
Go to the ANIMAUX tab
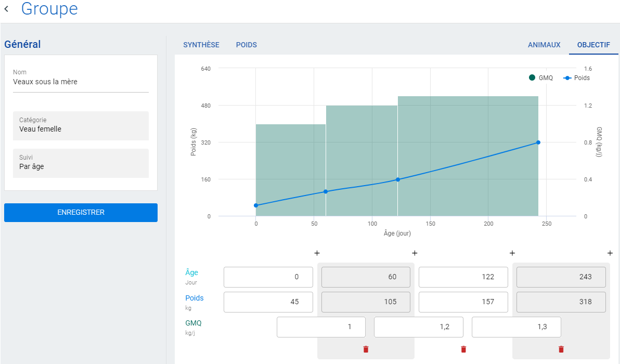coord(544,45)
